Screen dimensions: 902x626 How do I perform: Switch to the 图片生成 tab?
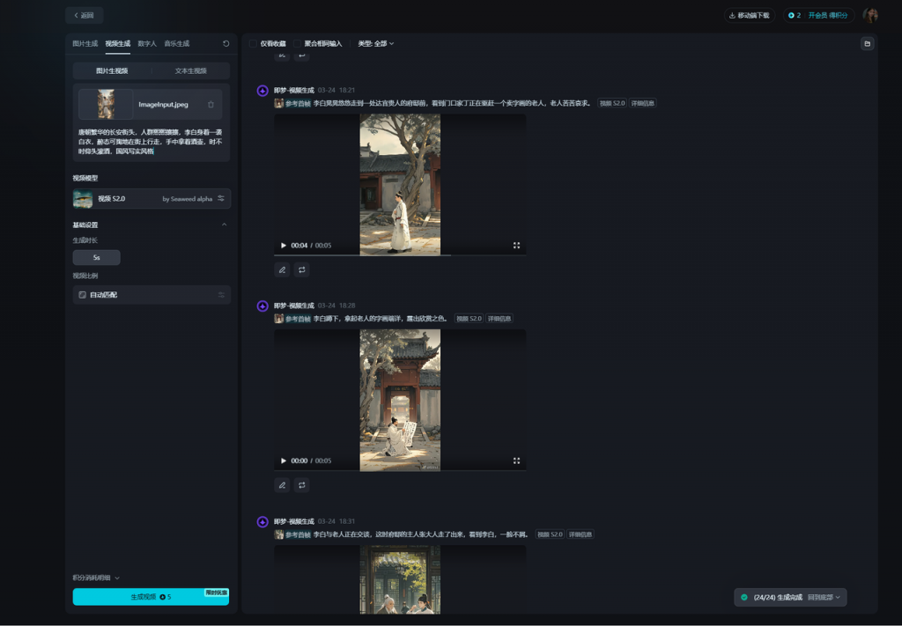[x=85, y=44]
